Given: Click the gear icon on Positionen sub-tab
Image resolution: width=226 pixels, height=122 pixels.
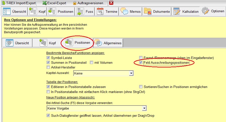Looking at the screenshot, I should point(69,42).
